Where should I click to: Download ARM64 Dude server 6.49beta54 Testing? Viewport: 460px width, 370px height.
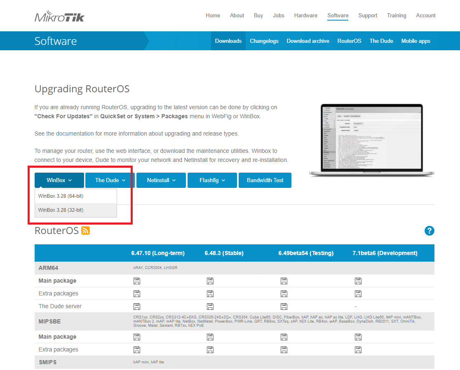click(284, 307)
